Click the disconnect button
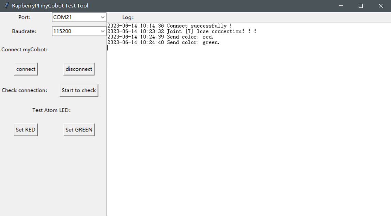This screenshot has height=216, width=391. [x=79, y=69]
